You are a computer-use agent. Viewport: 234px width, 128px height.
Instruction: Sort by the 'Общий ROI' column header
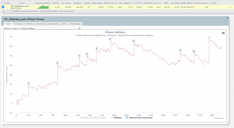point(148,3)
